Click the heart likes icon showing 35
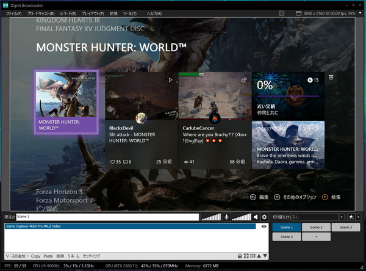 point(112,162)
